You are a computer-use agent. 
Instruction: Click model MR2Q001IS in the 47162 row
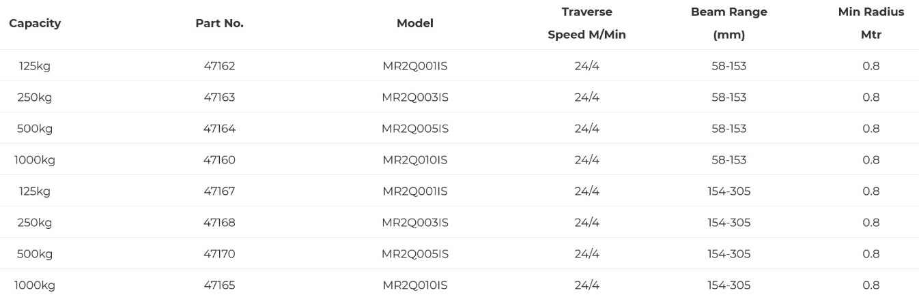415,66
